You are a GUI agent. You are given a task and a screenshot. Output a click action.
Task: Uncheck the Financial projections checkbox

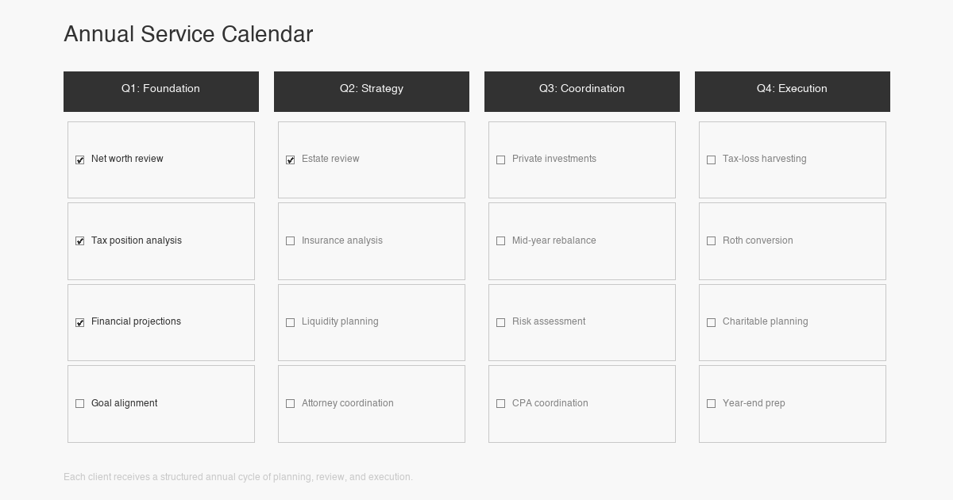[79, 322]
